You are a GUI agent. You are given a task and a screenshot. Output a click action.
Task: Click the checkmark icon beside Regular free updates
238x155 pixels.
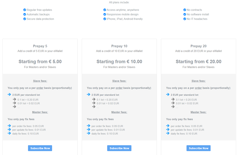pyautogui.click(x=24, y=10)
